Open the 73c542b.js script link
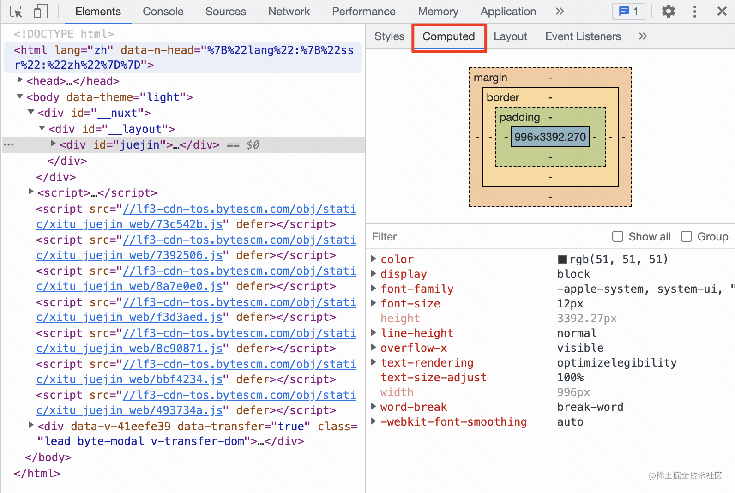This screenshot has height=493, width=735. (196, 216)
